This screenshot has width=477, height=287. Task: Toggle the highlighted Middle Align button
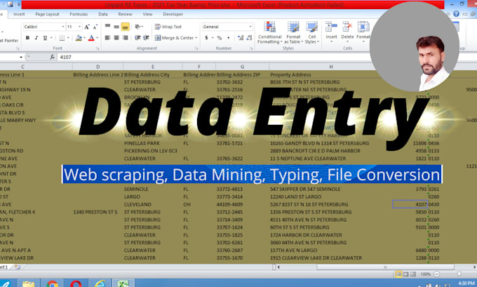[x=125, y=27]
